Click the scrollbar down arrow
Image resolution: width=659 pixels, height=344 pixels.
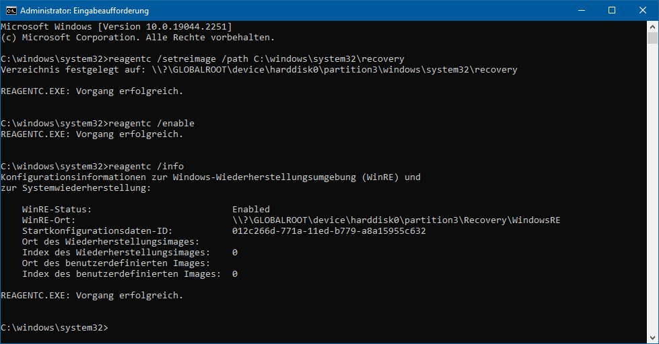coord(652,338)
